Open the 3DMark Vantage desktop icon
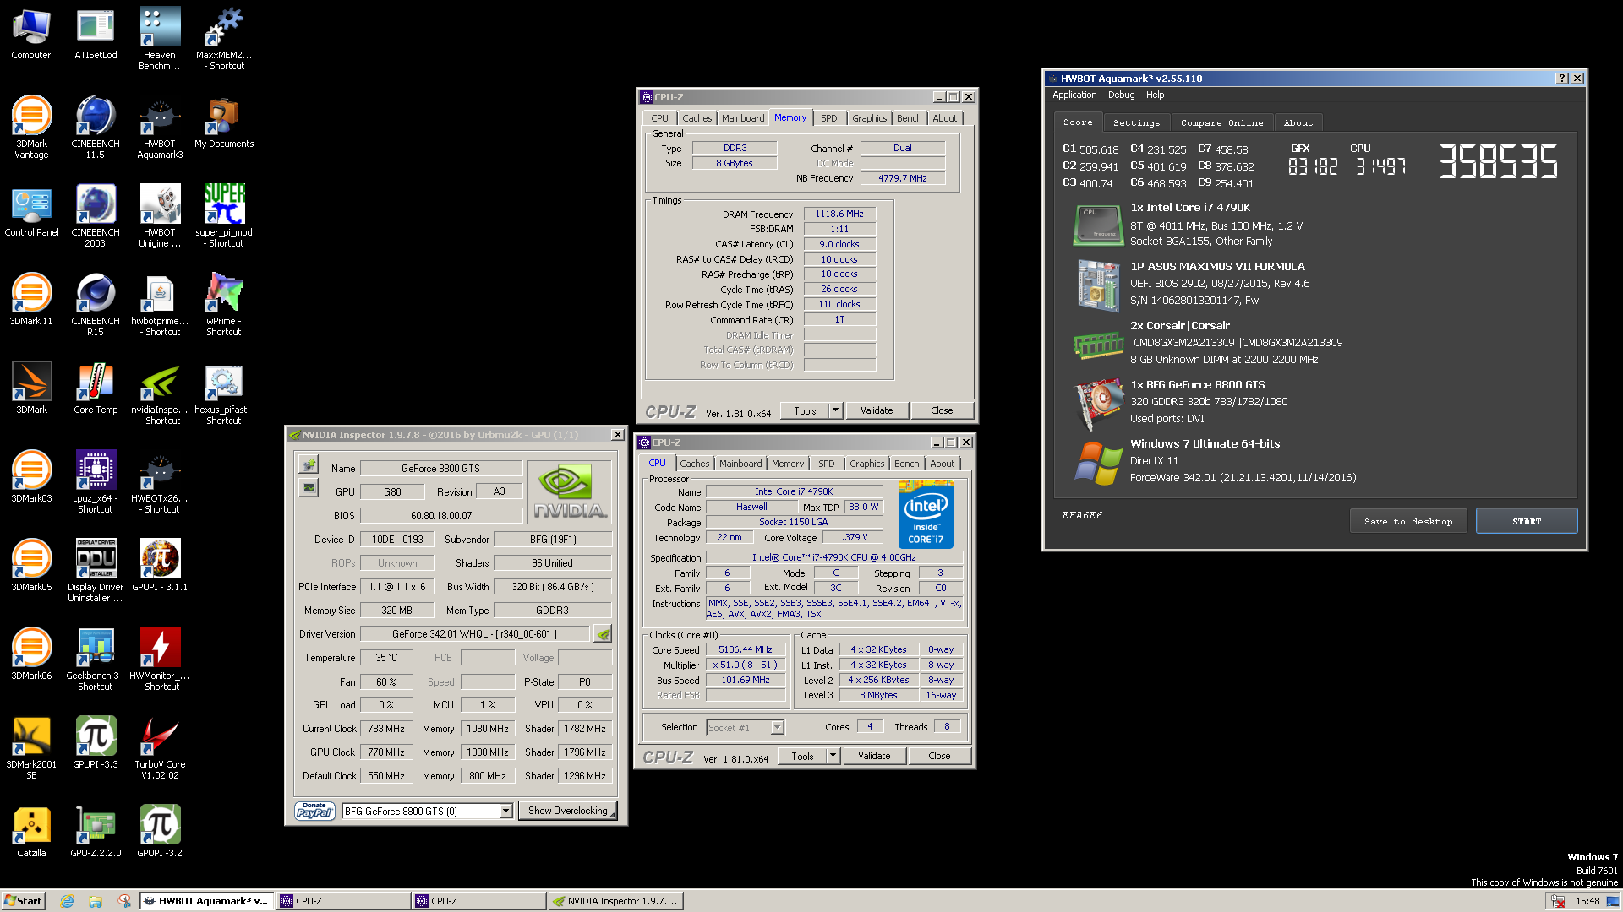The width and height of the screenshot is (1623, 912). click(31, 128)
